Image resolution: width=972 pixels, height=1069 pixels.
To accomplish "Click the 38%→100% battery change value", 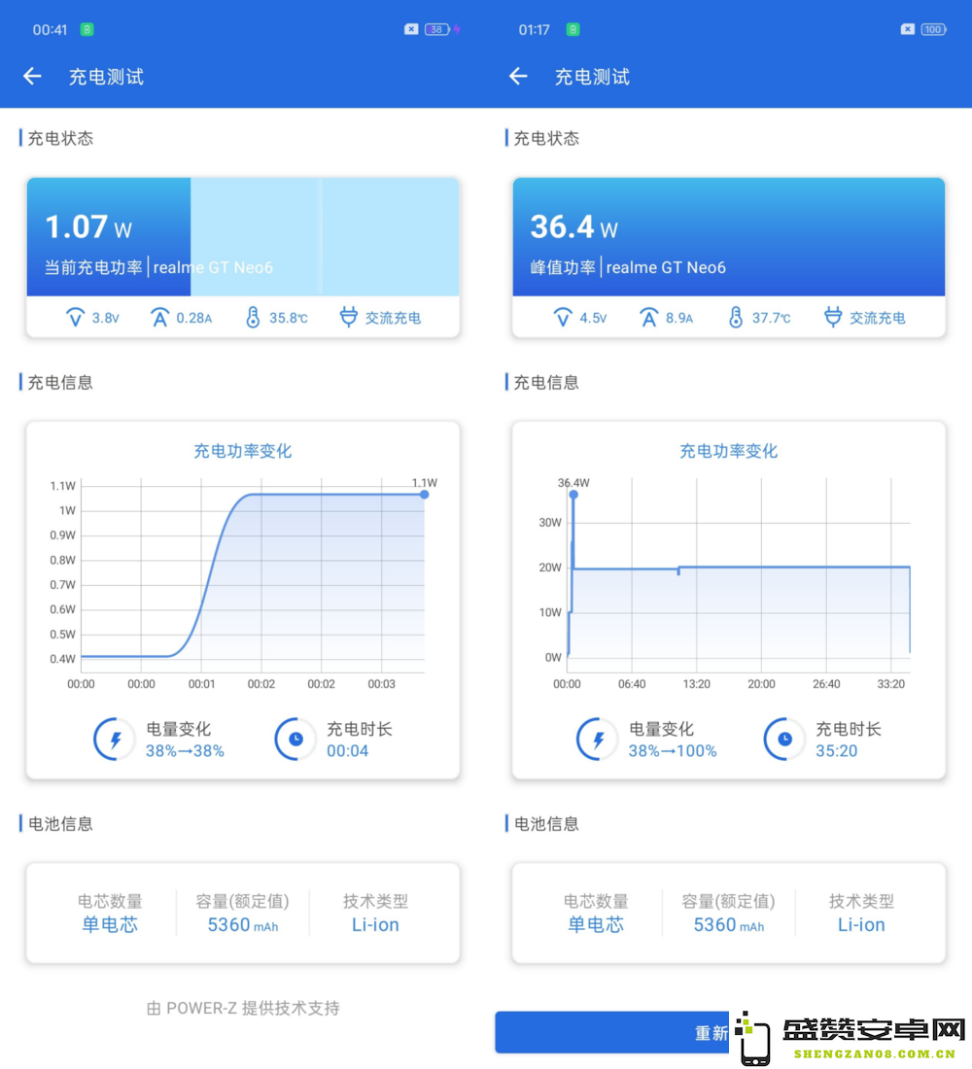I will pyautogui.click(x=673, y=750).
